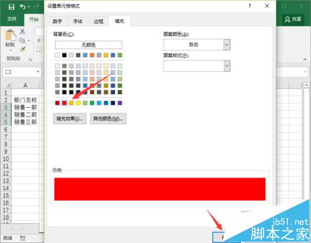The width and height of the screenshot is (311, 243).
Task: Click the 共享 share icon
Action: [x=287, y=19]
